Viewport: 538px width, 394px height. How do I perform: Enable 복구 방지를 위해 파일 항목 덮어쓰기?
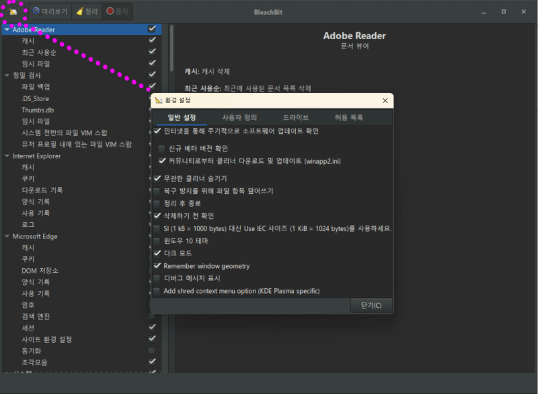pos(157,191)
